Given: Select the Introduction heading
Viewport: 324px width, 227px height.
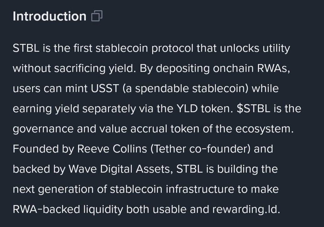Looking at the screenshot, I should 50,16.
